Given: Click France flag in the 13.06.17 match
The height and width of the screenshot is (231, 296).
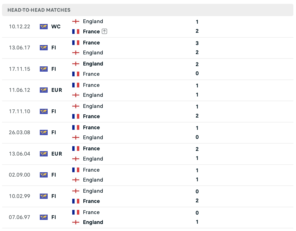Looking at the screenshot, I should coord(76,43).
